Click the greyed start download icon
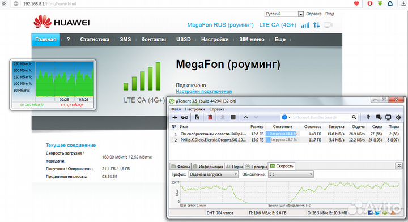 [223, 117]
